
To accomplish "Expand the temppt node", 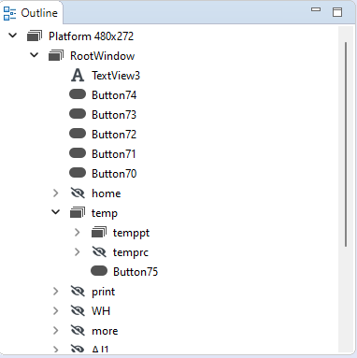I will 78,233.
